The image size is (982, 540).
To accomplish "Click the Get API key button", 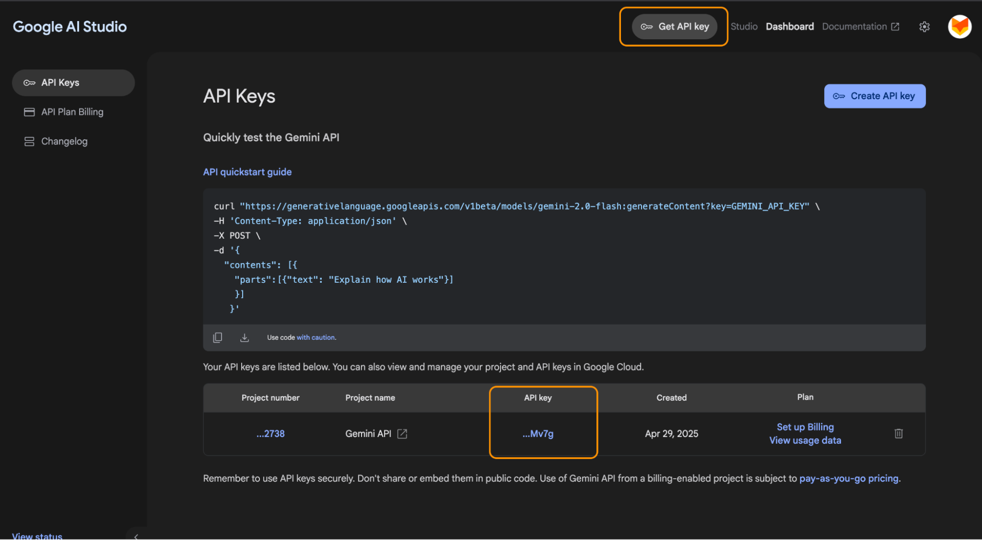I will (674, 27).
